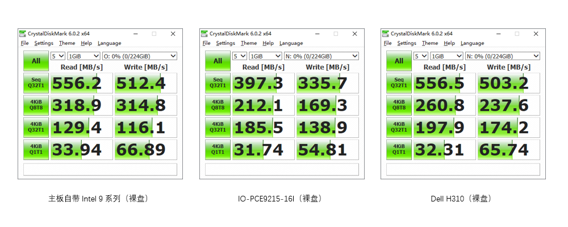Open the Help menu in the Dell H310 window
This screenshot has width=568, height=227.
tap(449, 43)
